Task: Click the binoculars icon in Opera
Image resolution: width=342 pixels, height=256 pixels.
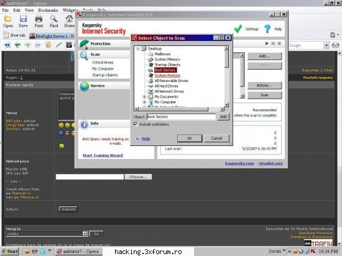Action: click(336, 45)
